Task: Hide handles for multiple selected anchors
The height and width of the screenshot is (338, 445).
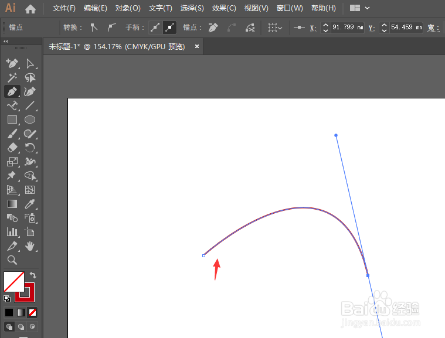Action: click(169, 28)
